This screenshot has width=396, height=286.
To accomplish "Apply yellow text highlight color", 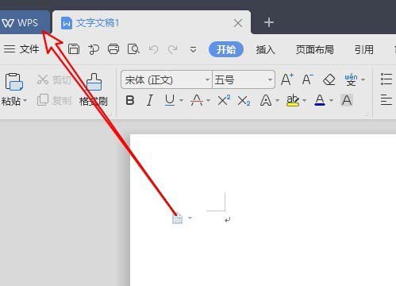I will point(293,101).
